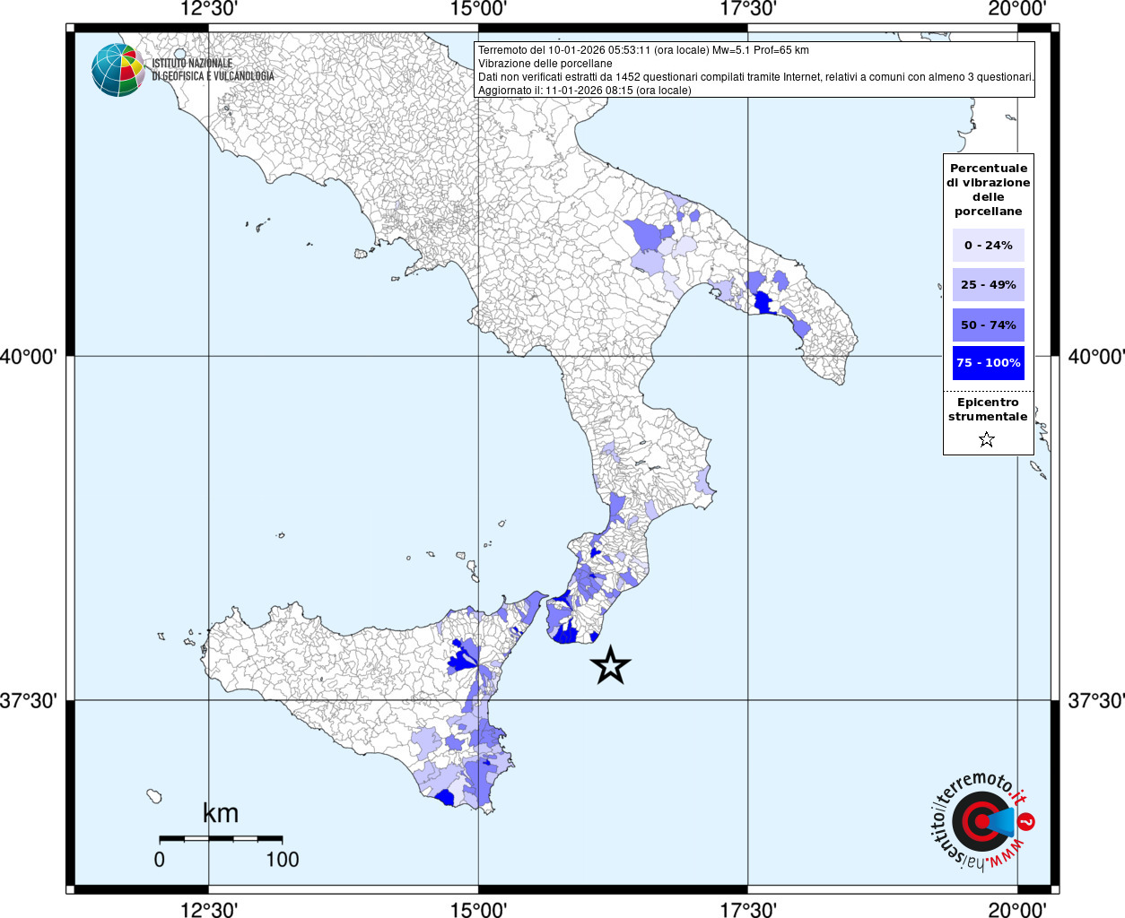This screenshot has width=1125, height=918.
Task: Click the epicenter star on the map
Action: tap(611, 665)
